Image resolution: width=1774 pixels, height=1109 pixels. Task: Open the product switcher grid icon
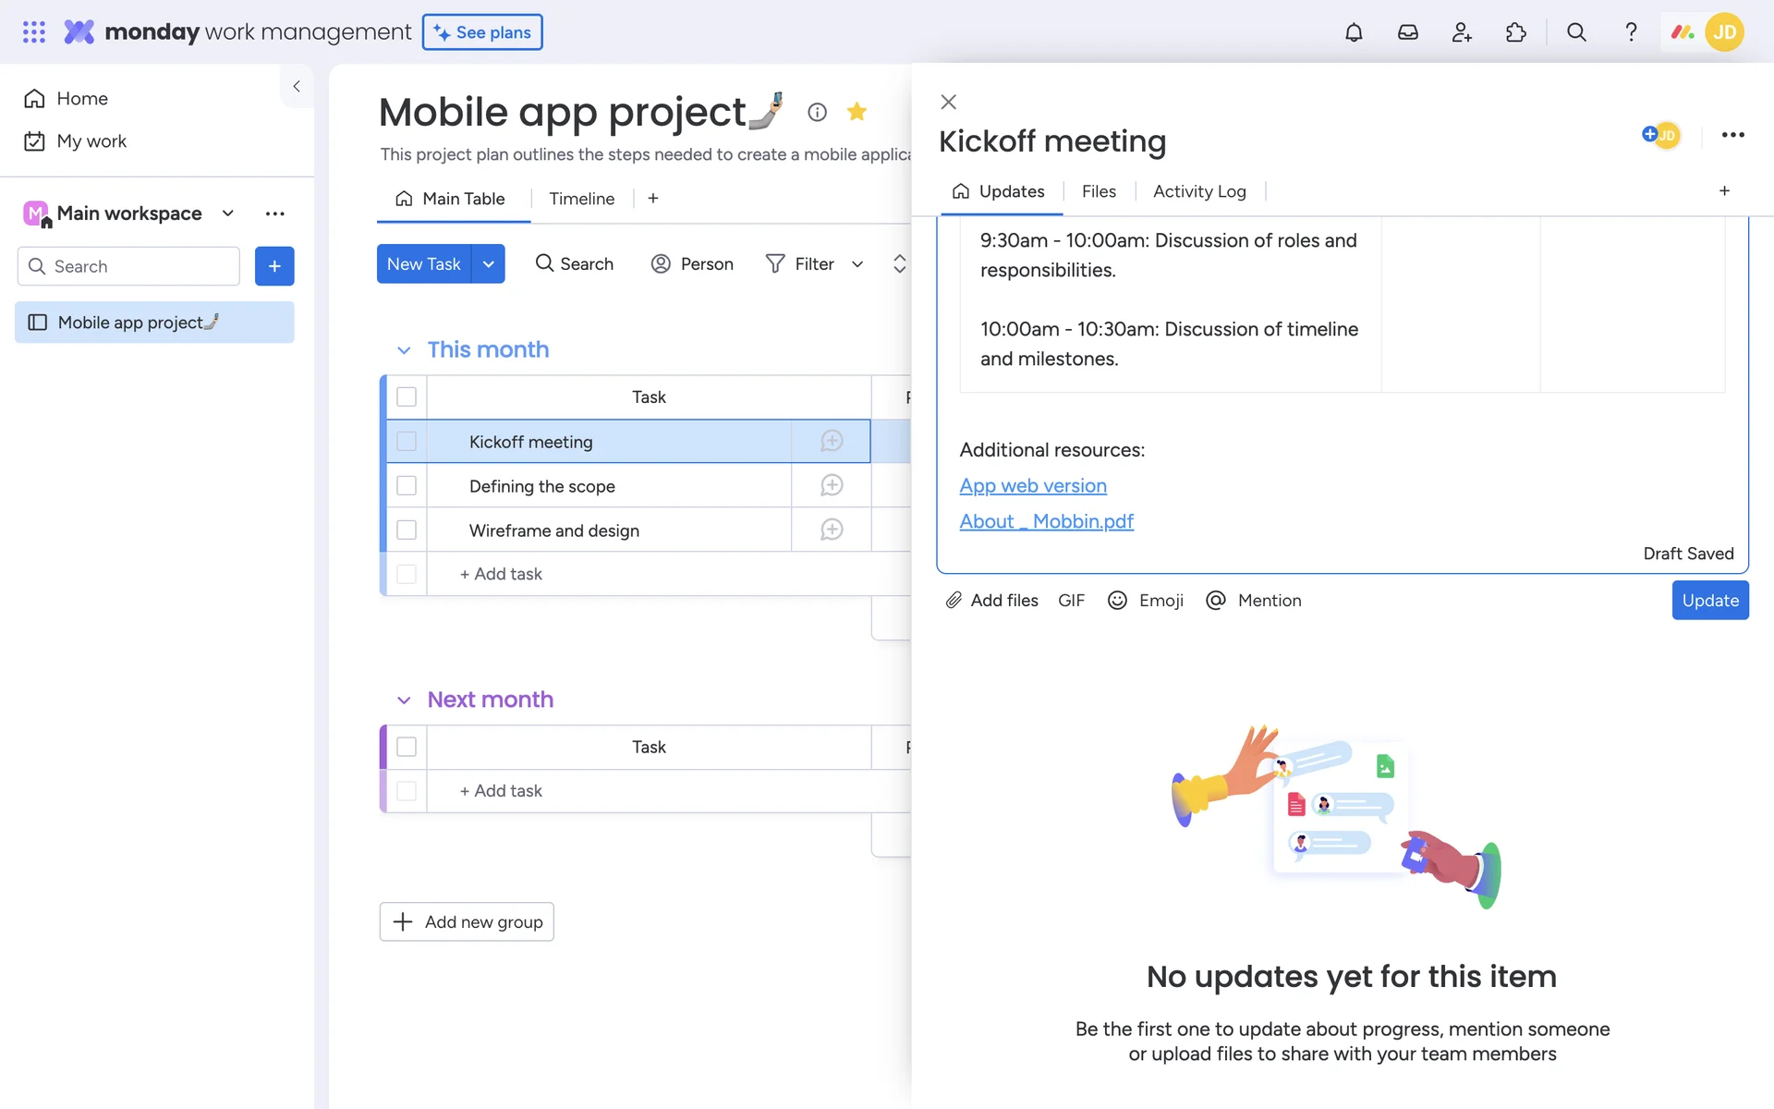click(34, 32)
